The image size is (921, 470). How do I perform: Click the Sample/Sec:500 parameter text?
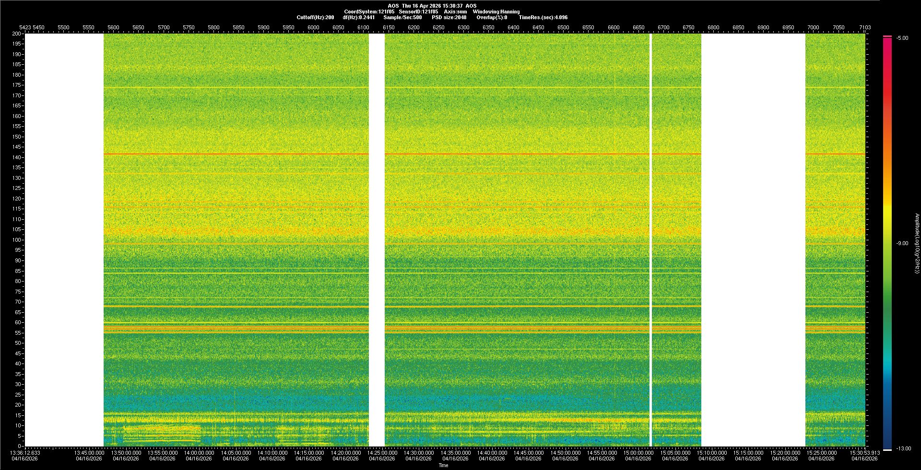[402, 17]
